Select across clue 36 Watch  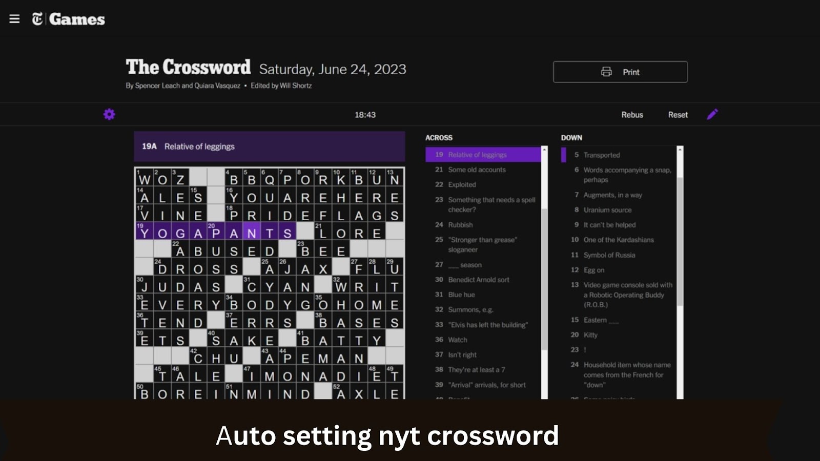coord(483,340)
